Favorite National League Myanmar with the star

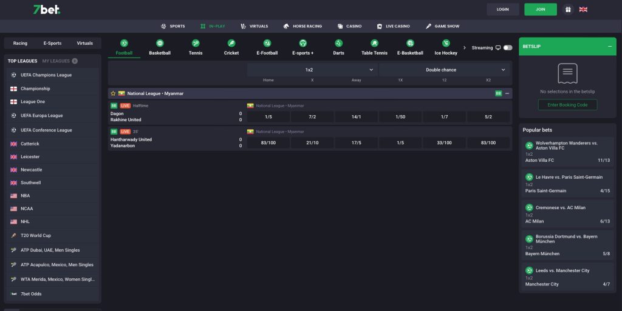113,93
